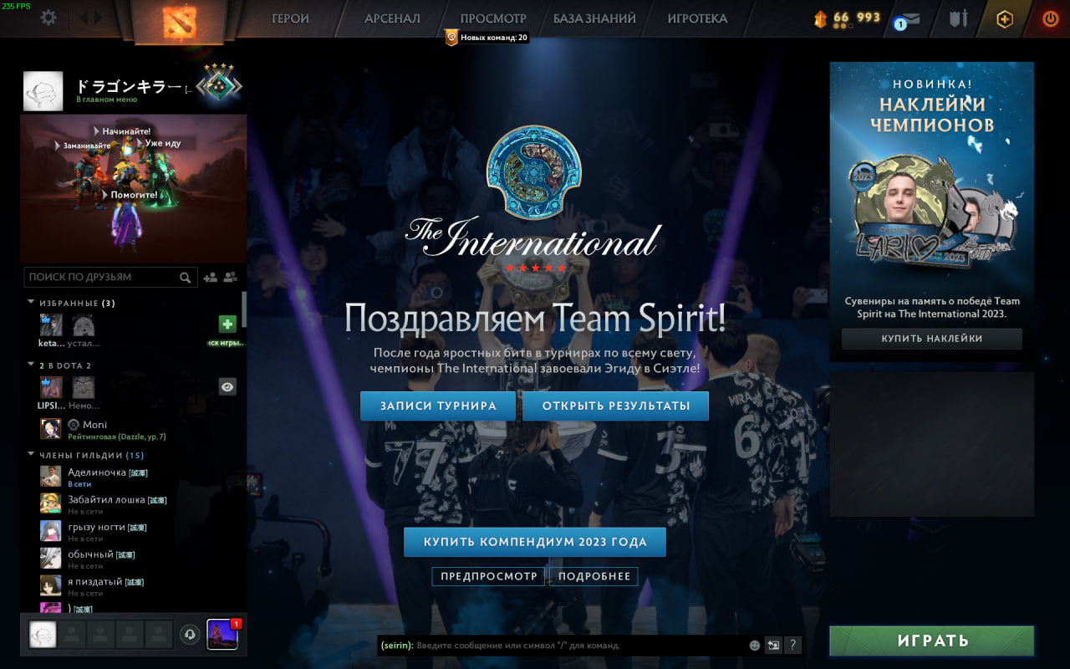Click the rank medal with four stars

pos(219,83)
